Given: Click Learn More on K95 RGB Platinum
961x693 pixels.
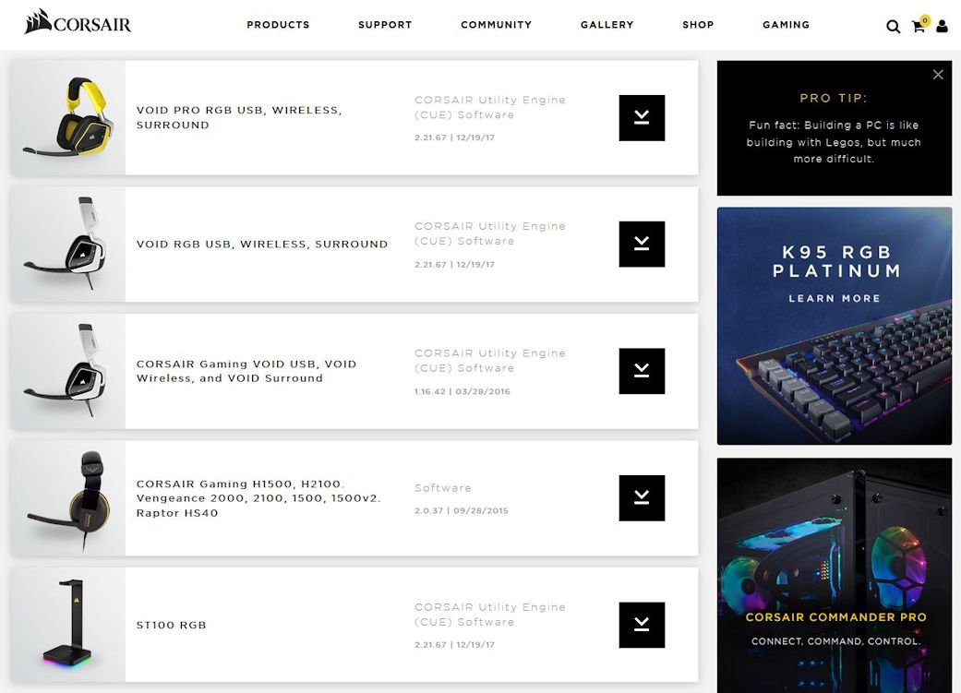Looking at the screenshot, I should [835, 298].
